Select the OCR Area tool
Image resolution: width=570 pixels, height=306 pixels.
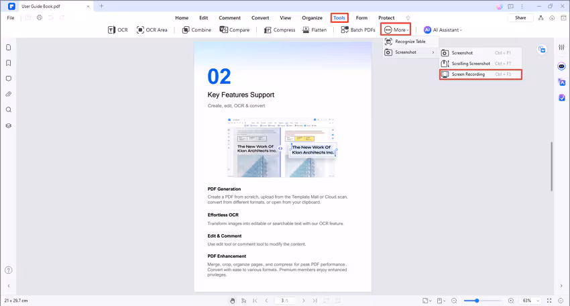(141, 30)
